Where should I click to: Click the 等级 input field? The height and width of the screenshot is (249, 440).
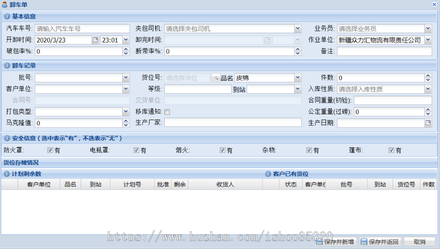coord(198,89)
